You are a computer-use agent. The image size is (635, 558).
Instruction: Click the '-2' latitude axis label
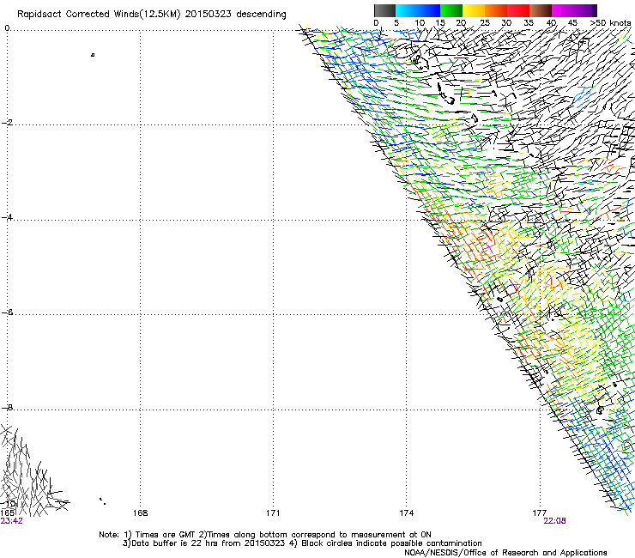(7, 123)
